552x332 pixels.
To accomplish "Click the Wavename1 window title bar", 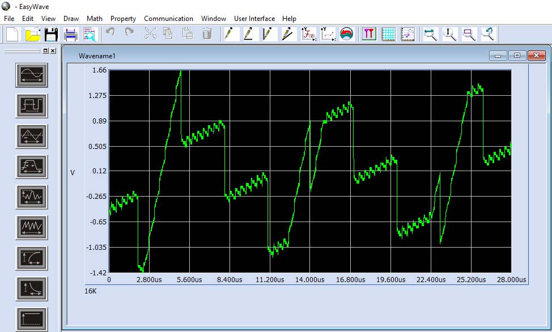I will coord(283,56).
